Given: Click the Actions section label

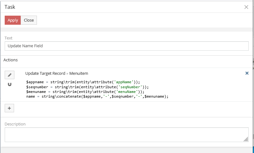Looking at the screenshot, I should 11,60.
